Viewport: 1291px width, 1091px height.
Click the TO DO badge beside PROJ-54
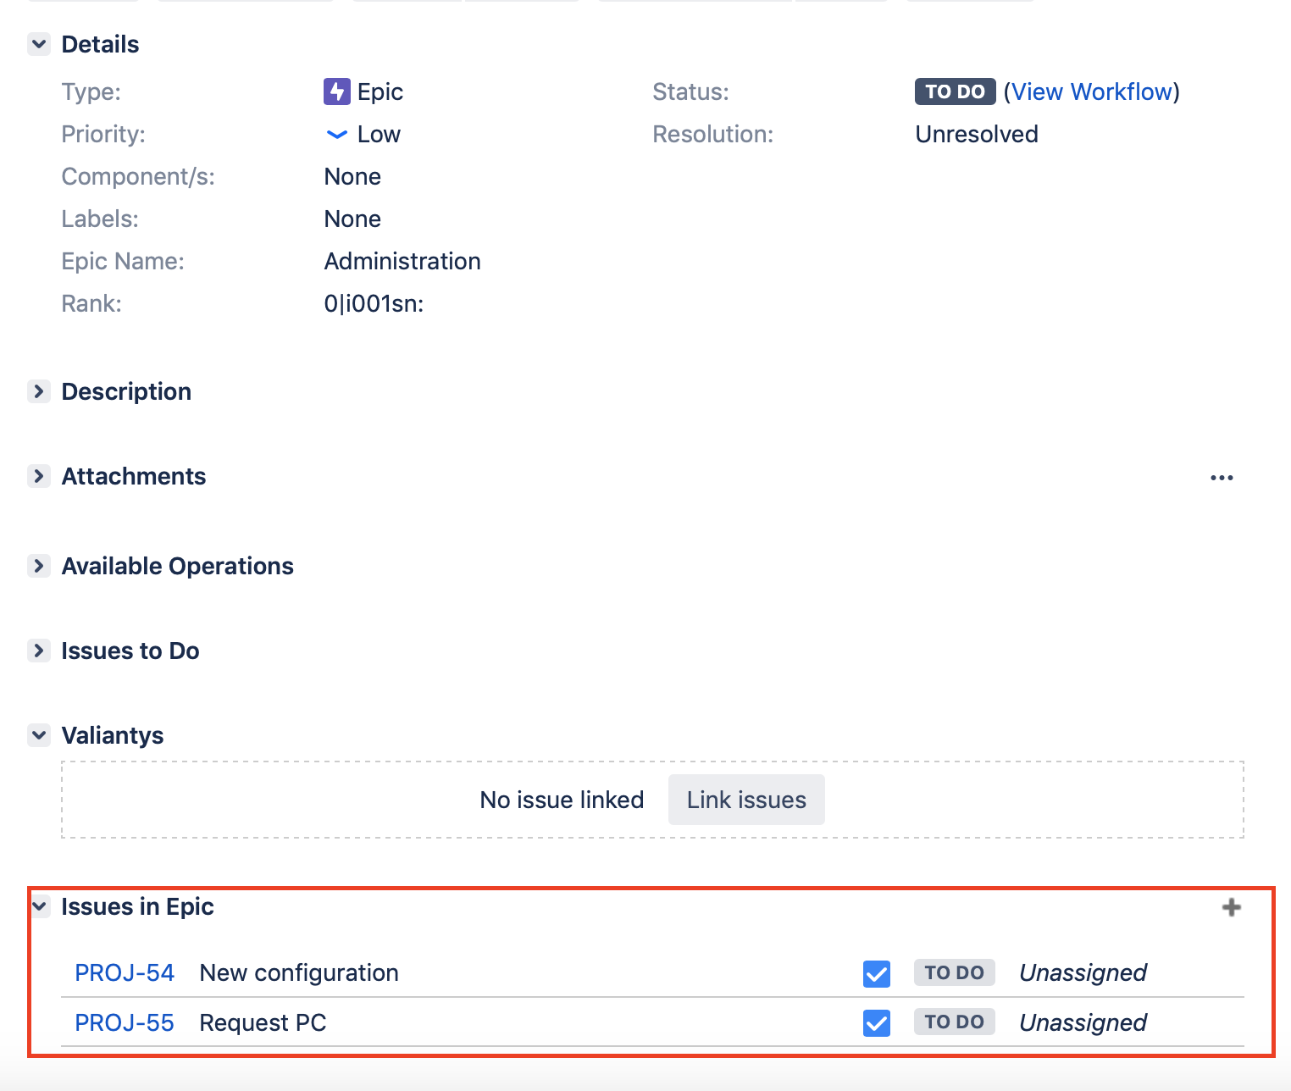click(954, 972)
